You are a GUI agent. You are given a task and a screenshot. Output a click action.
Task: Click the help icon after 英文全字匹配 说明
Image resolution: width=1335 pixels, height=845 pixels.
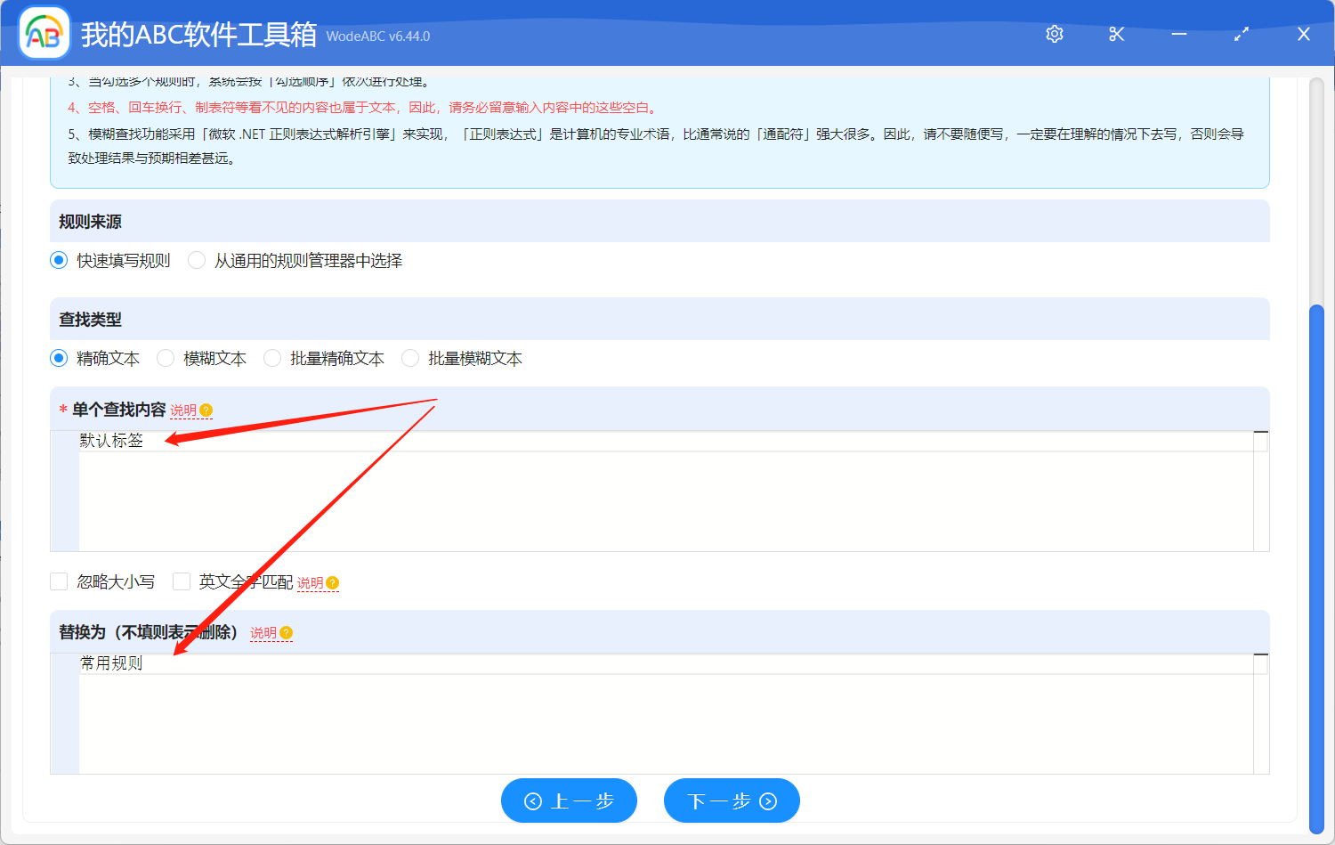pos(331,582)
